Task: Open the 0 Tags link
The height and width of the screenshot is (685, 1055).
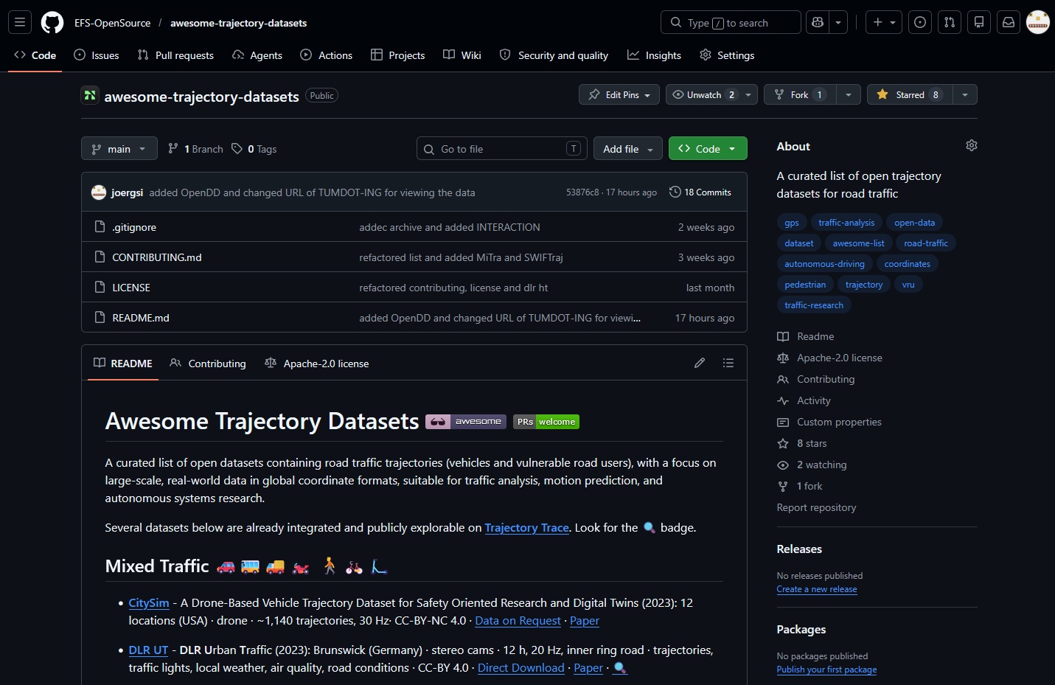Action: pos(254,149)
